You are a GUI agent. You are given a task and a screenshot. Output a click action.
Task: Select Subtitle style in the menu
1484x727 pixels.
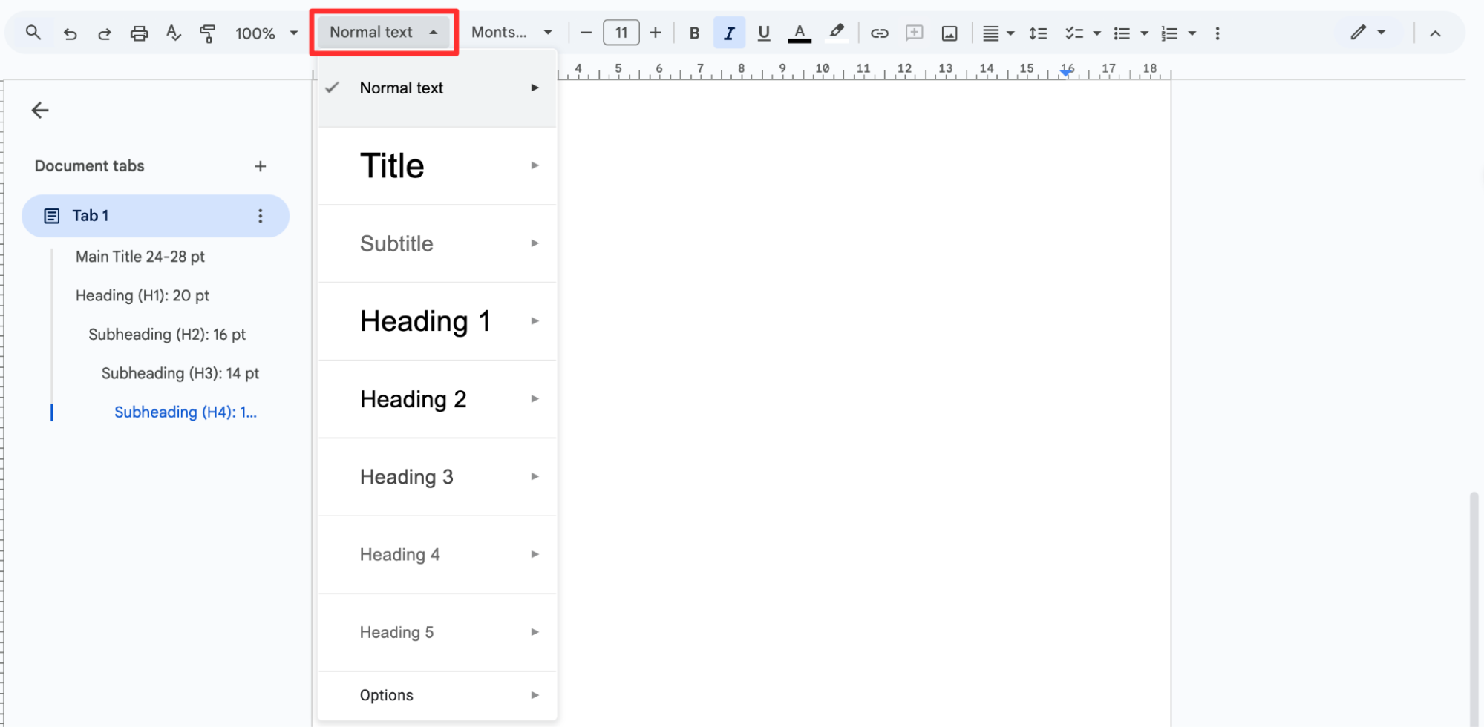pyautogui.click(x=396, y=243)
